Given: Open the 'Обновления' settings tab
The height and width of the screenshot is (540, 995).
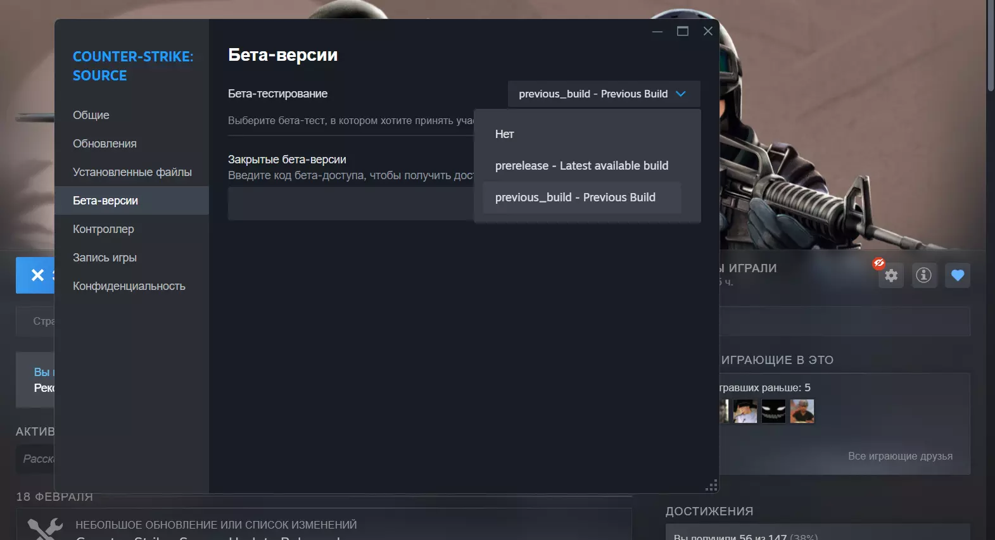Looking at the screenshot, I should coord(132,144).
